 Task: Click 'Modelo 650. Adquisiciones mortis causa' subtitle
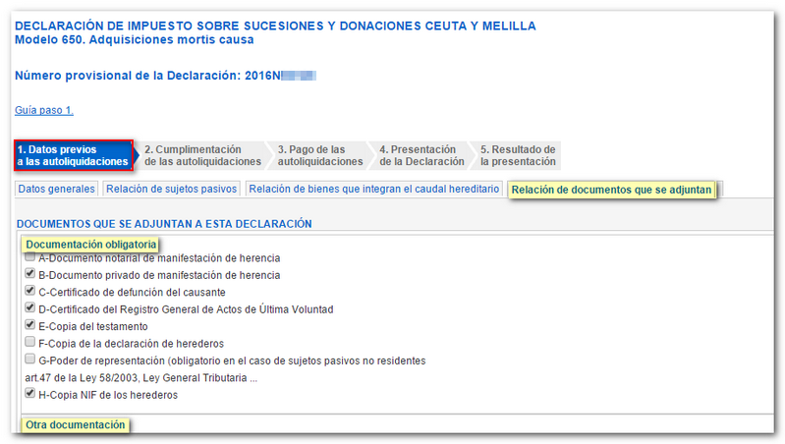135,39
